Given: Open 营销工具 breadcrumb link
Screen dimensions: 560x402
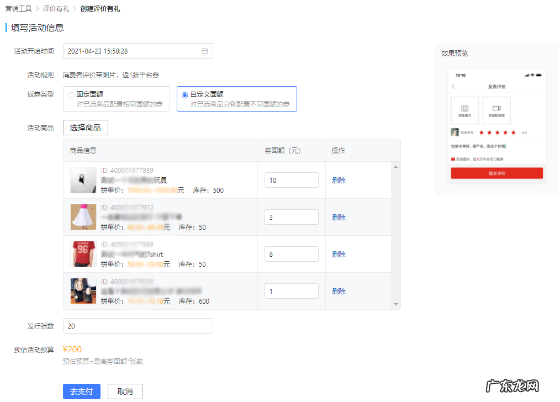Looking at the screenshot, I should (x=19, y=9).
